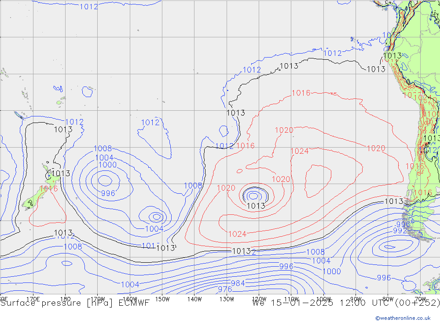Select the 984 isobar label
Image resolution: width=440 pixels, height=322 pixels.
coord(238,283)
